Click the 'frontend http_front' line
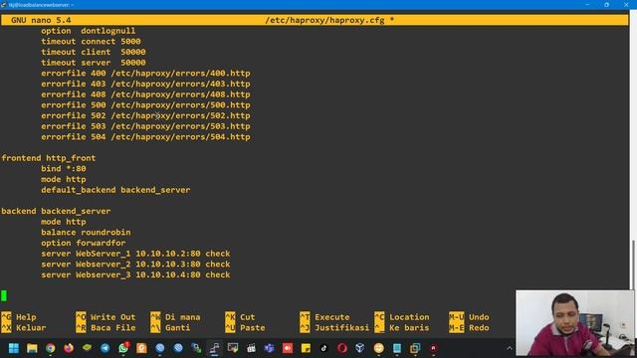The width and height of the screenshot is (637, 358). (x=49, y=158)
